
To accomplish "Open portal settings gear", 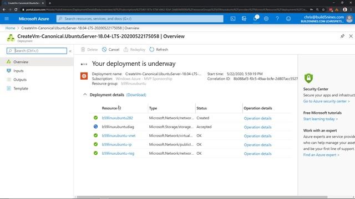I will coord(266,19).
